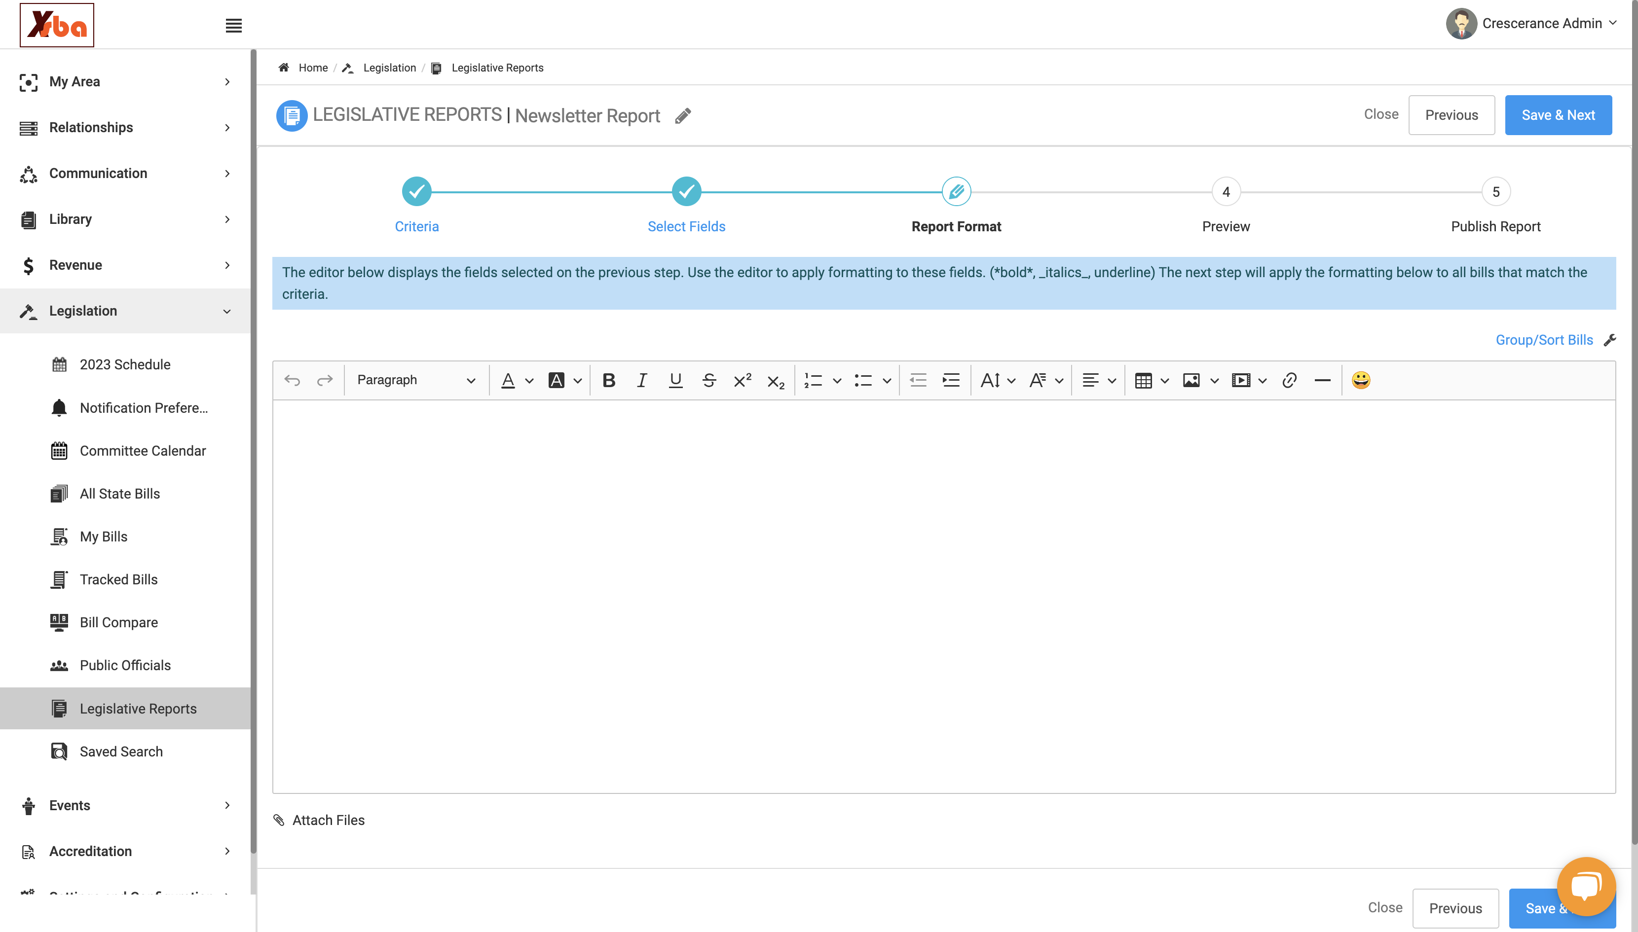Decrease indent in the editor toolbar
1638x932 pixels.
point(918,380)
